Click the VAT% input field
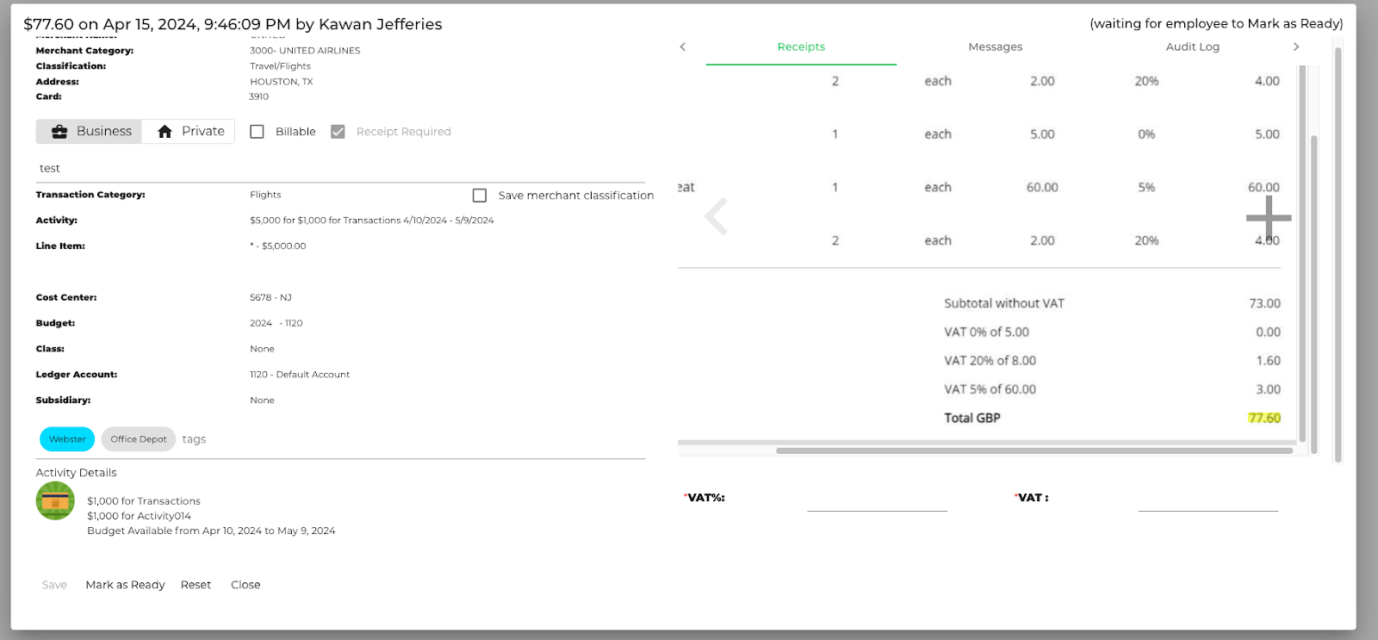The image size is (1378, 640). [x=877, y=499]
